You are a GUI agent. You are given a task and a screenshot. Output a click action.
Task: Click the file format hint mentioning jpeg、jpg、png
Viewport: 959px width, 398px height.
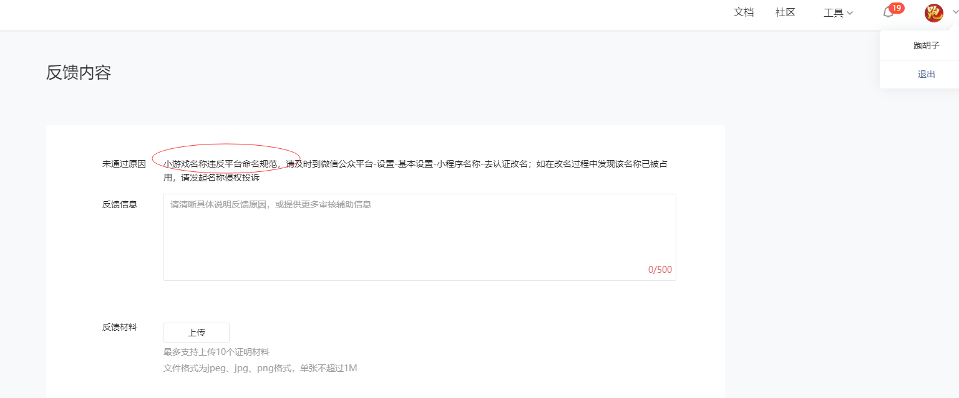tap(260, 368)
